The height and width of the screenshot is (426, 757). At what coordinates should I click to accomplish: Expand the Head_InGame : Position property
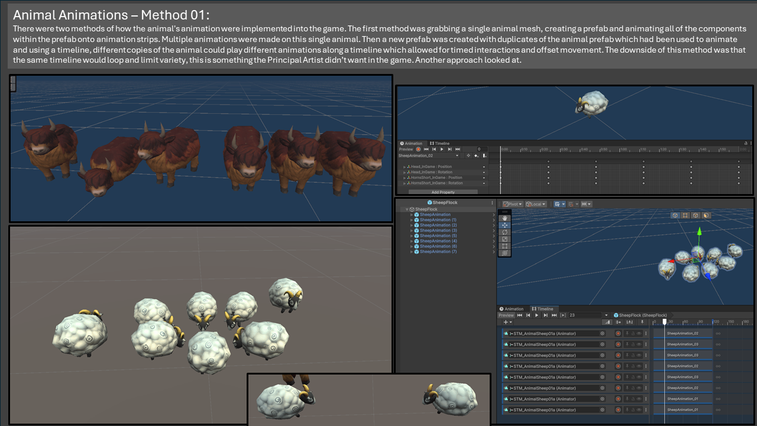(405, 167)
